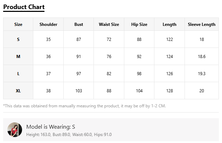This screenshot has height=143, width=222.
Task: Click the L size row label
Action: (18, 74)
